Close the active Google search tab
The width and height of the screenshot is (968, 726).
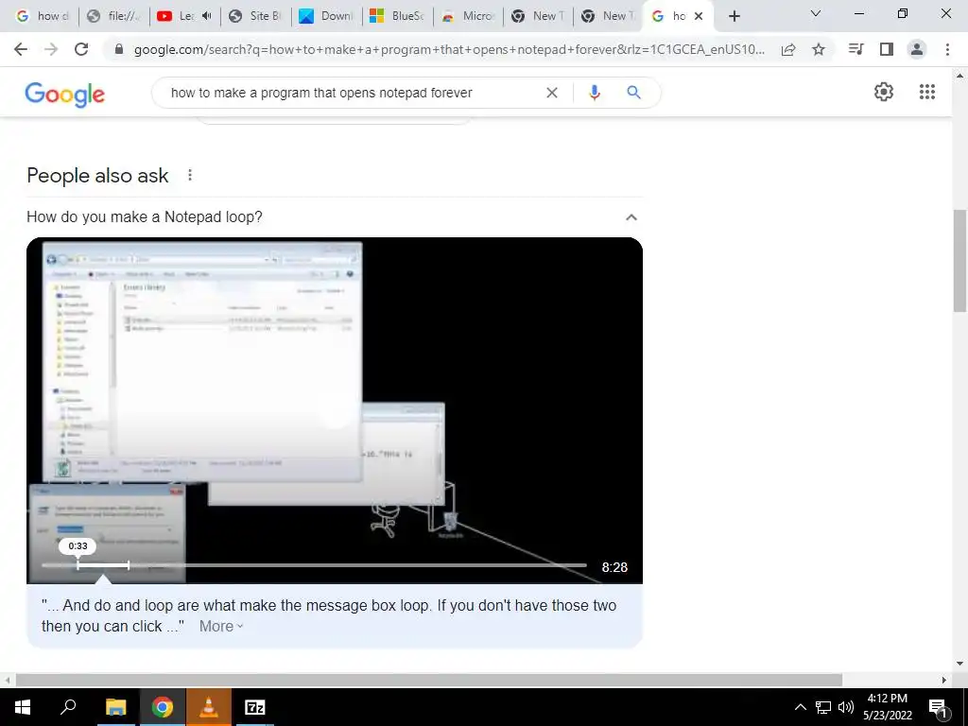pos(699,16)
